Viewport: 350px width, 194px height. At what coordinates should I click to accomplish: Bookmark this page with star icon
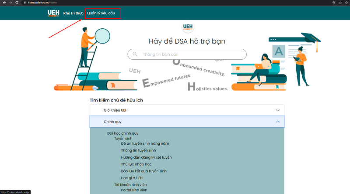[346, 3]
